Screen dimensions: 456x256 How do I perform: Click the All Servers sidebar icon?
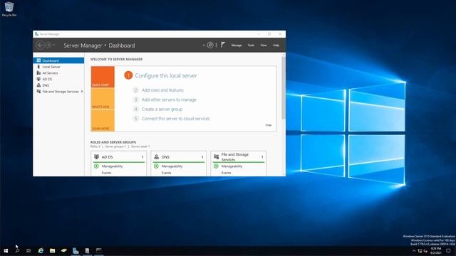pos(38,73)
